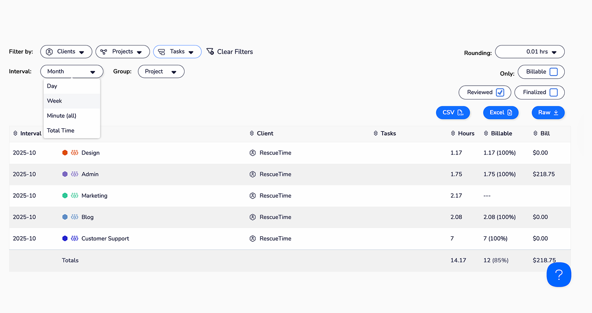Click the orange Design project color hexagon
The image size is (592, 313).
point(65,153)
